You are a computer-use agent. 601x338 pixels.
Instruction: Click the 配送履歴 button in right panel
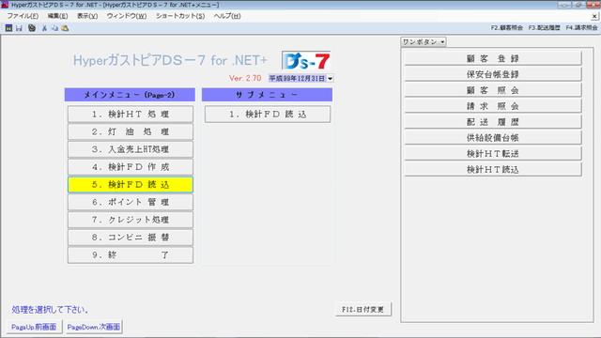click(493, 122)
